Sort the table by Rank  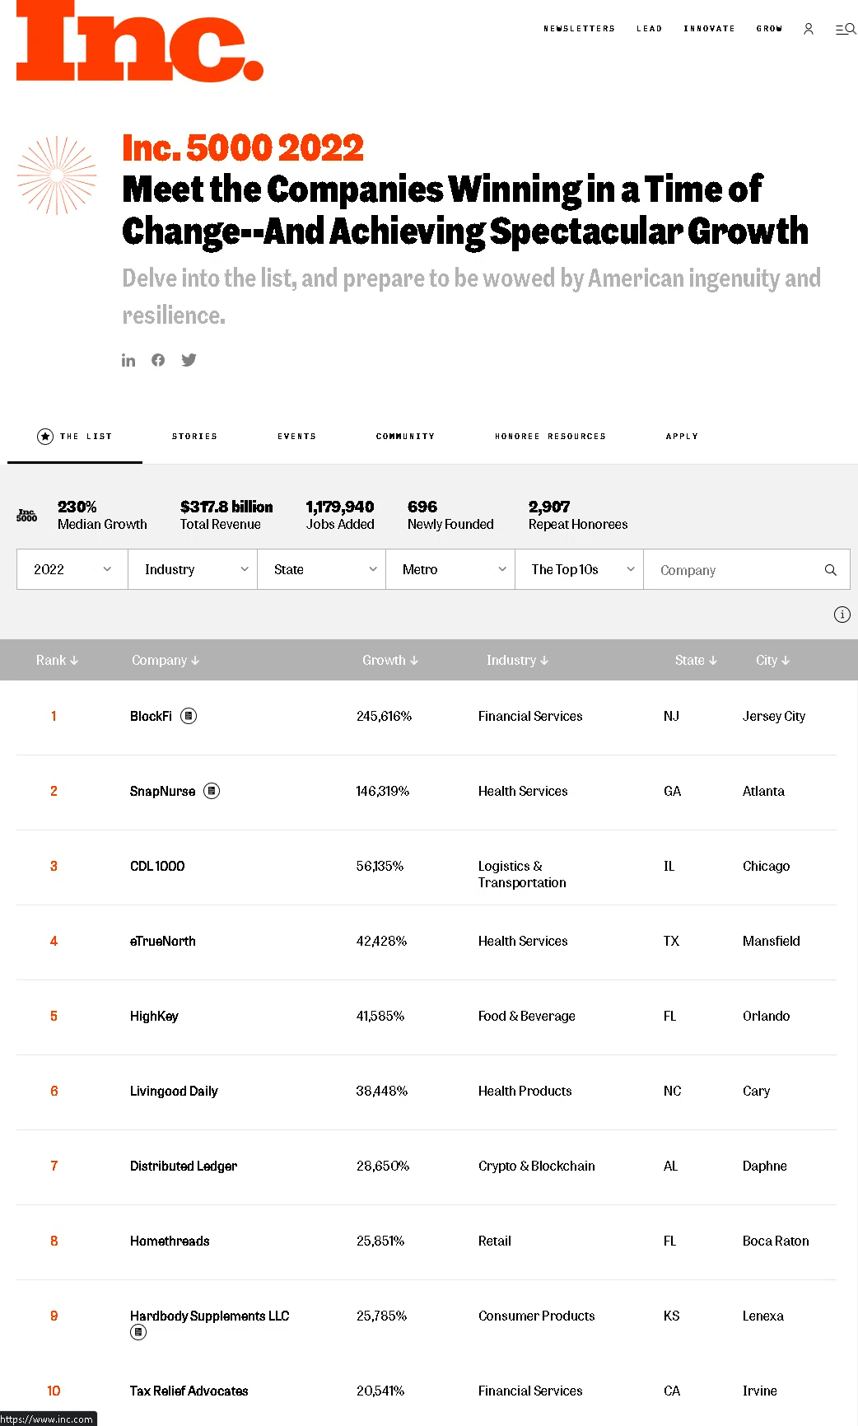coord(57,660)
